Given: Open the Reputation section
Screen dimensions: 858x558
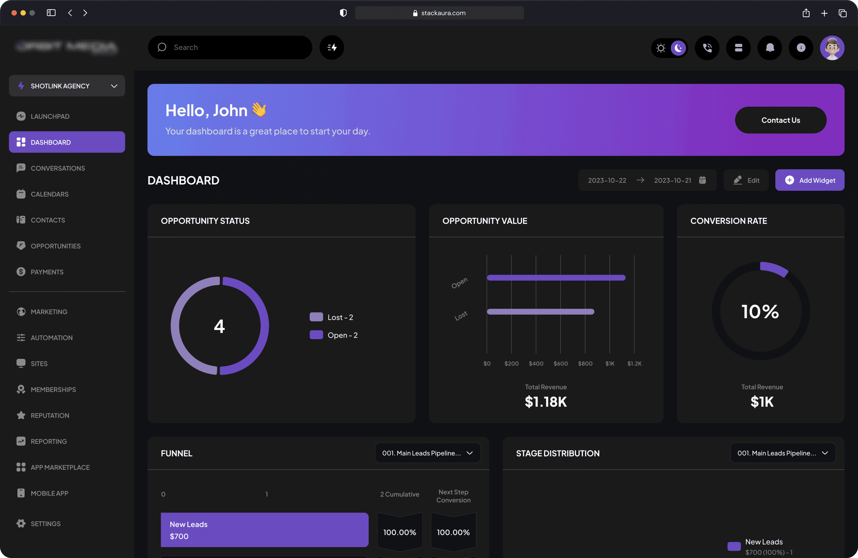Looking at the screenshot, I should (50, 415).
